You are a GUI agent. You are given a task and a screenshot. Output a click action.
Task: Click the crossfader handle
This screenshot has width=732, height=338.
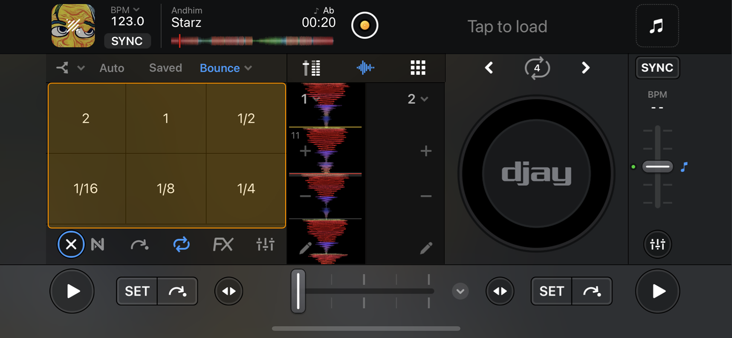[x=298, y=291]
